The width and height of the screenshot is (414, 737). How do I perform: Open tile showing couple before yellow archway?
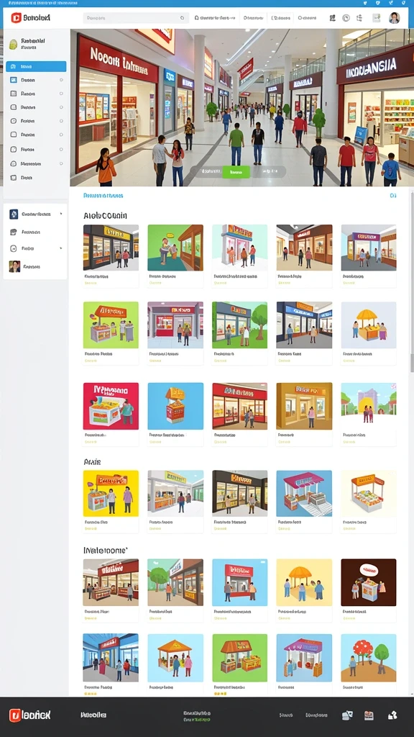369,406
